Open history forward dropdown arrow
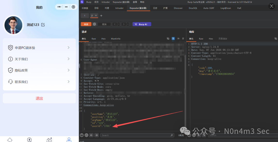Screen dimensions: 278x142 click(x=128, y=24)
